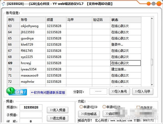Select account syz2225 cell
The width and height of the screenshot is (163, 124).
33,57
